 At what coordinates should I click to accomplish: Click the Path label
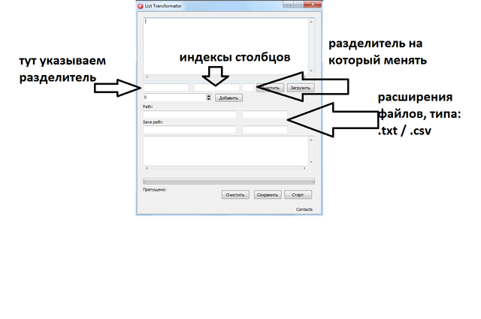(147, 107)
